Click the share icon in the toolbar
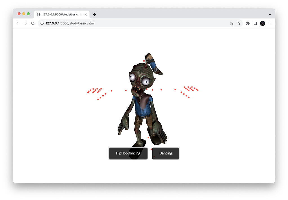 [231, 23]
